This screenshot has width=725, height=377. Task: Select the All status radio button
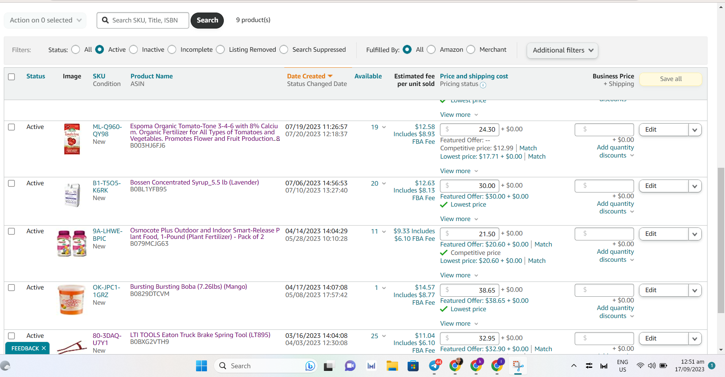(76, 49)
